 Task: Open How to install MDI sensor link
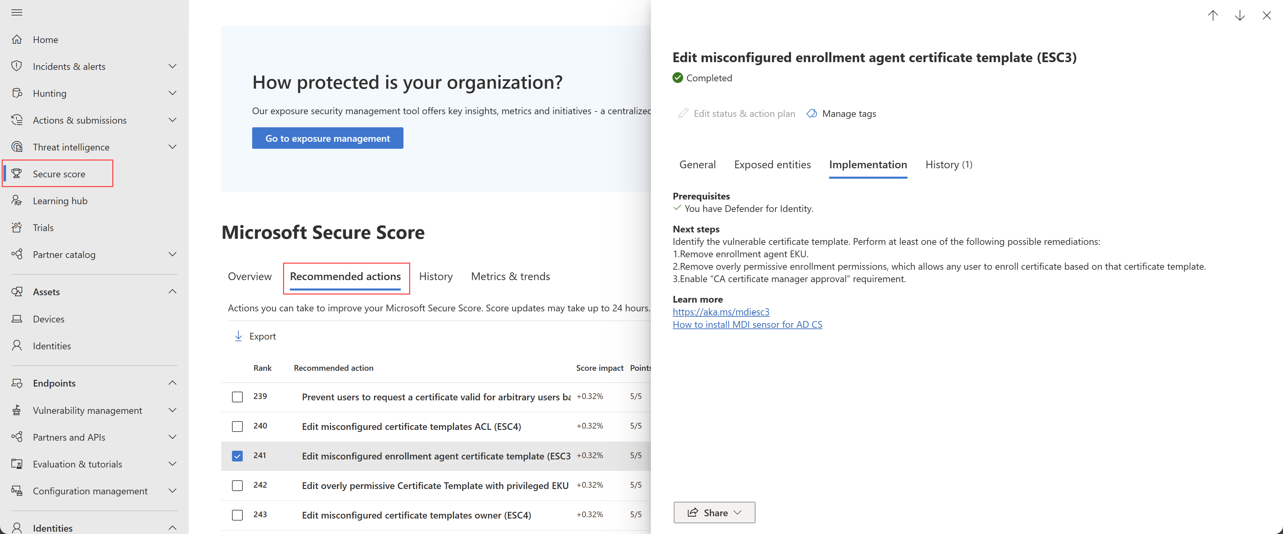(747, 324)
